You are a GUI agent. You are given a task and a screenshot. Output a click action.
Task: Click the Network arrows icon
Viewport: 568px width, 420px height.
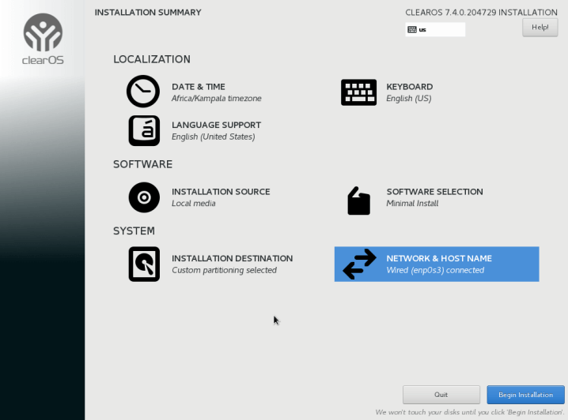tap(359, 264)
